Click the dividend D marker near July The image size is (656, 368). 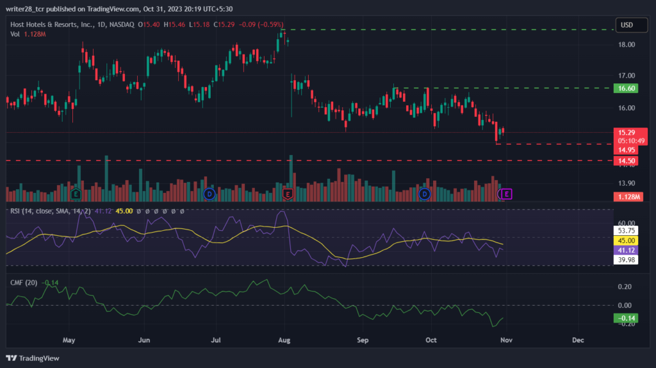coord(209,194)
